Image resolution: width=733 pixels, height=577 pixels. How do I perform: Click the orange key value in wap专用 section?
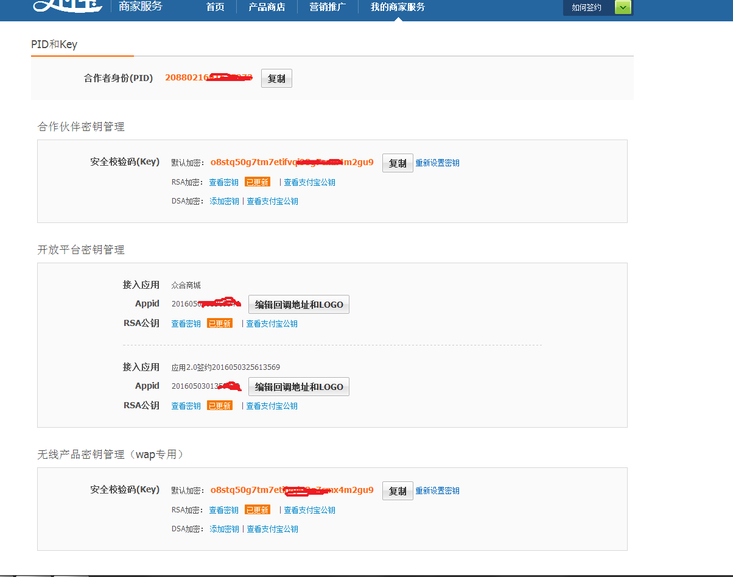coord(292,490)
